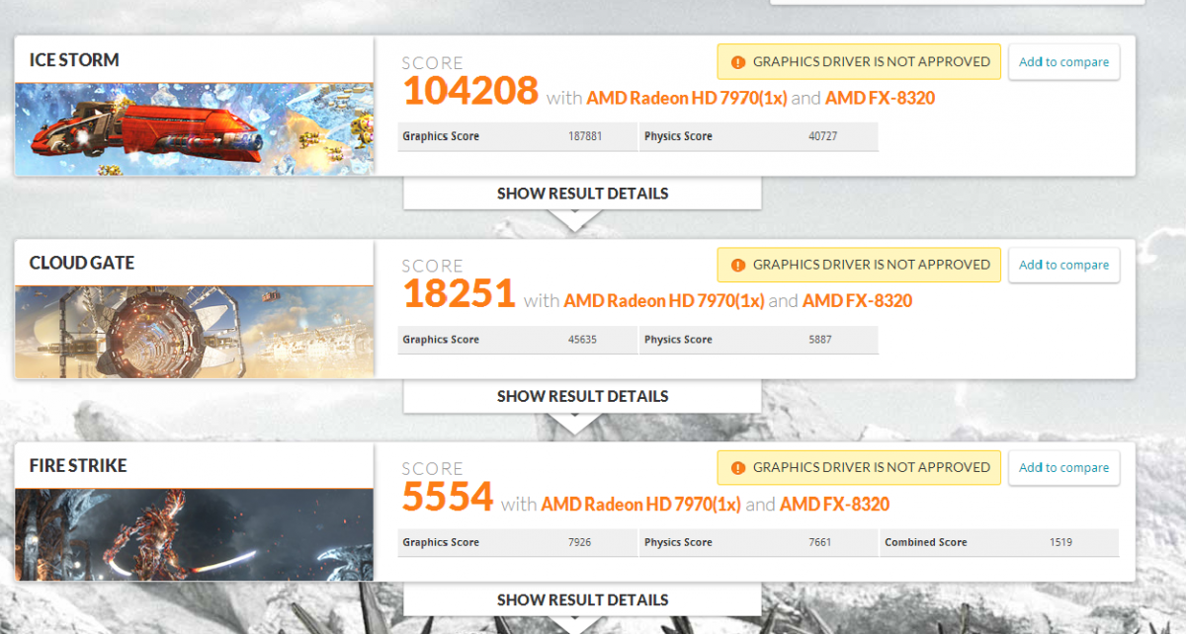Open AMD FX-8320 link in Ice Storm
Viewport: 1186px width, 634px height.
tap(880, 98)
